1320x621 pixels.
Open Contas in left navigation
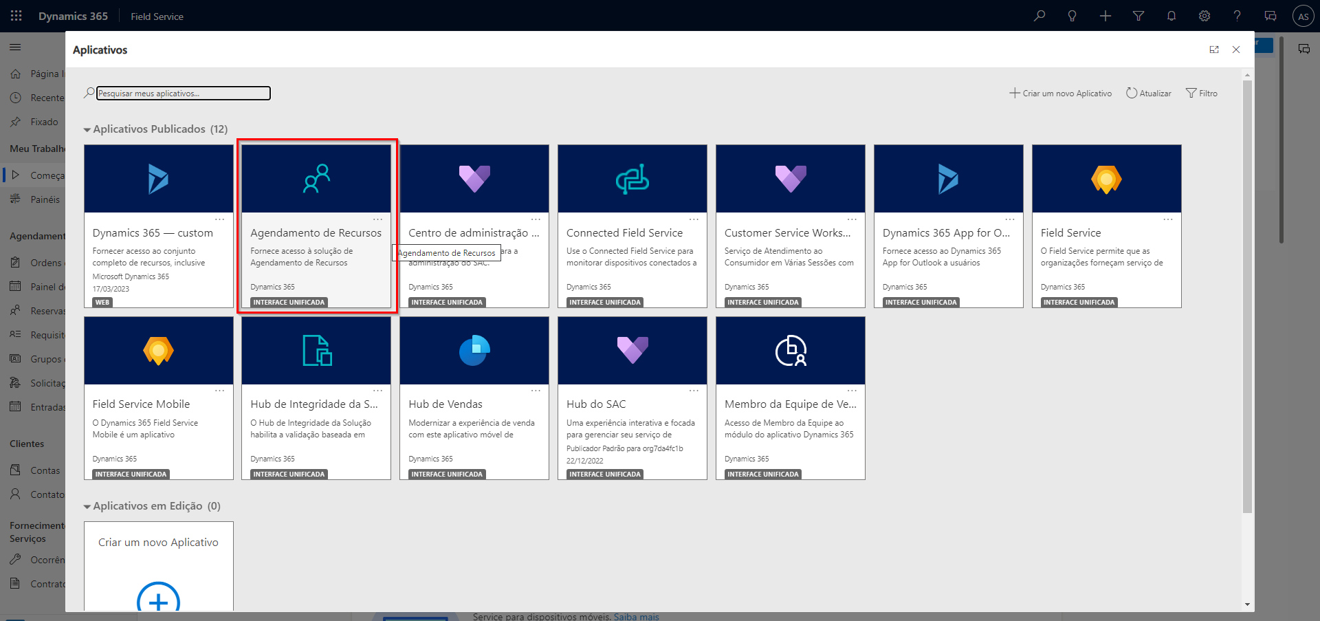[x=36, y=470]
